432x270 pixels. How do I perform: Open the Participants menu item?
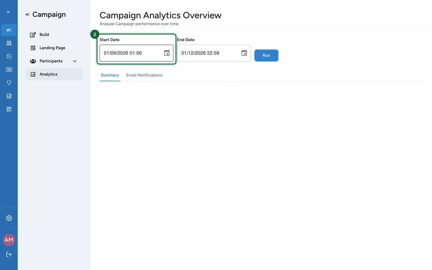coord(54,61)
